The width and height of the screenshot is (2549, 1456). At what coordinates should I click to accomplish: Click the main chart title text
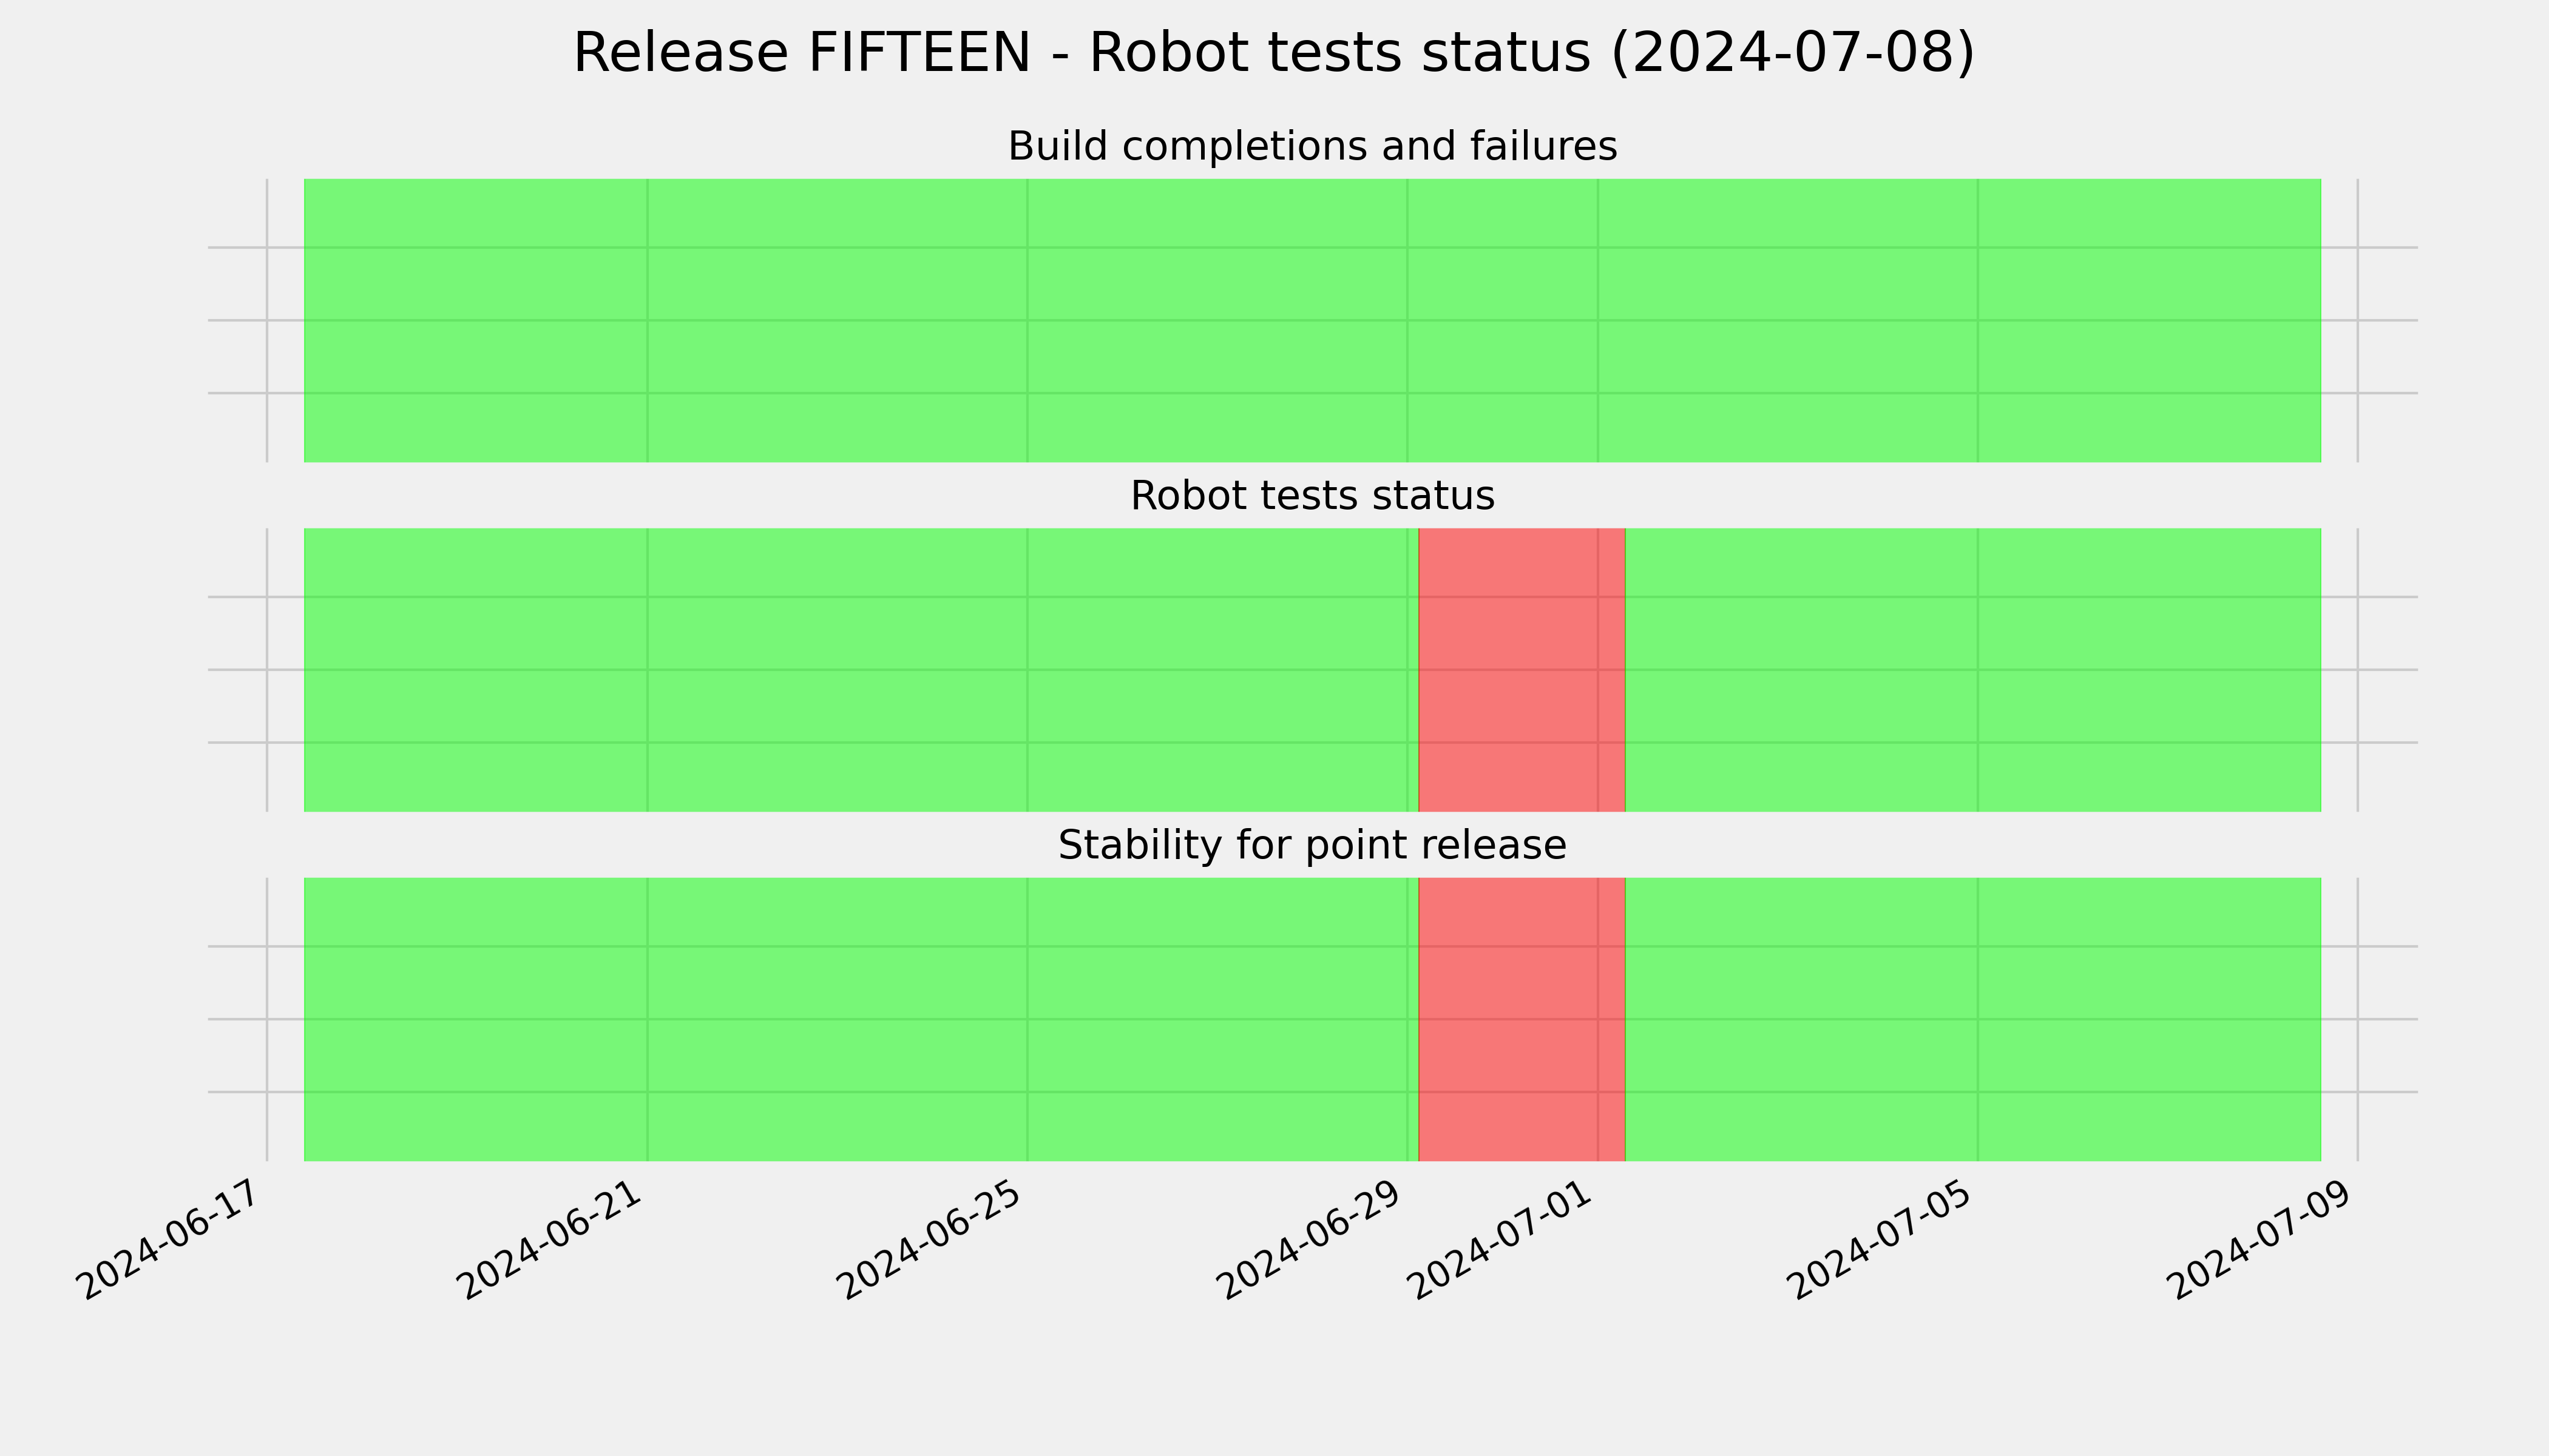1273,53
